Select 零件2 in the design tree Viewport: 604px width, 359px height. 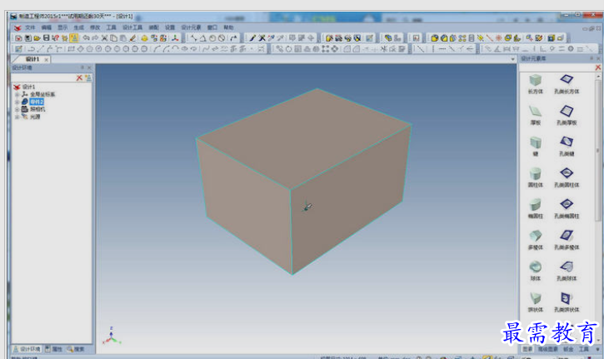coord(37,102)
